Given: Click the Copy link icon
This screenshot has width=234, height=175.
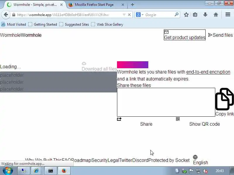Looking at the screenshot, I should click(225, 99).
